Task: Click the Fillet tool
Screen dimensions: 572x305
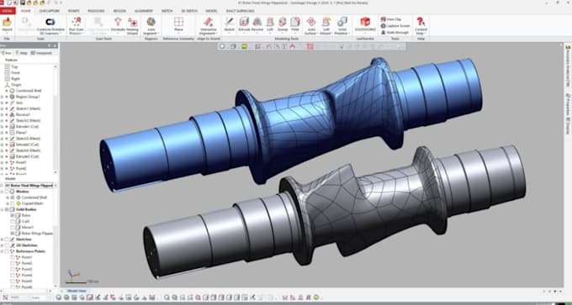Action: coord(295,24)
